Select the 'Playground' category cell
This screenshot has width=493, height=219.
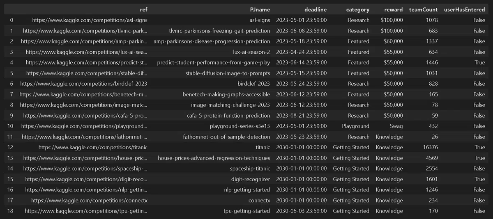[x=356, y=126]
